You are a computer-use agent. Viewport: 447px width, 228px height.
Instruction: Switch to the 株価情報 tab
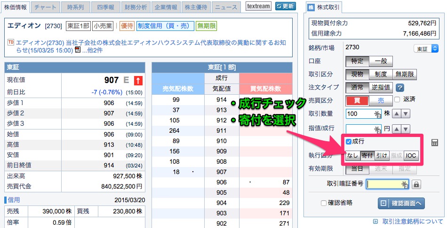click(x=16, y=7)
